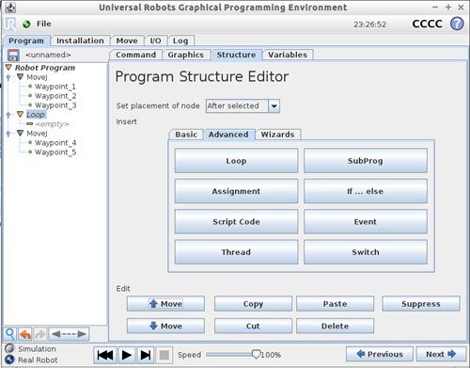The height and width of the screenshot is (368, 470).
Task: Play the robot program
Action: (127, 355)
